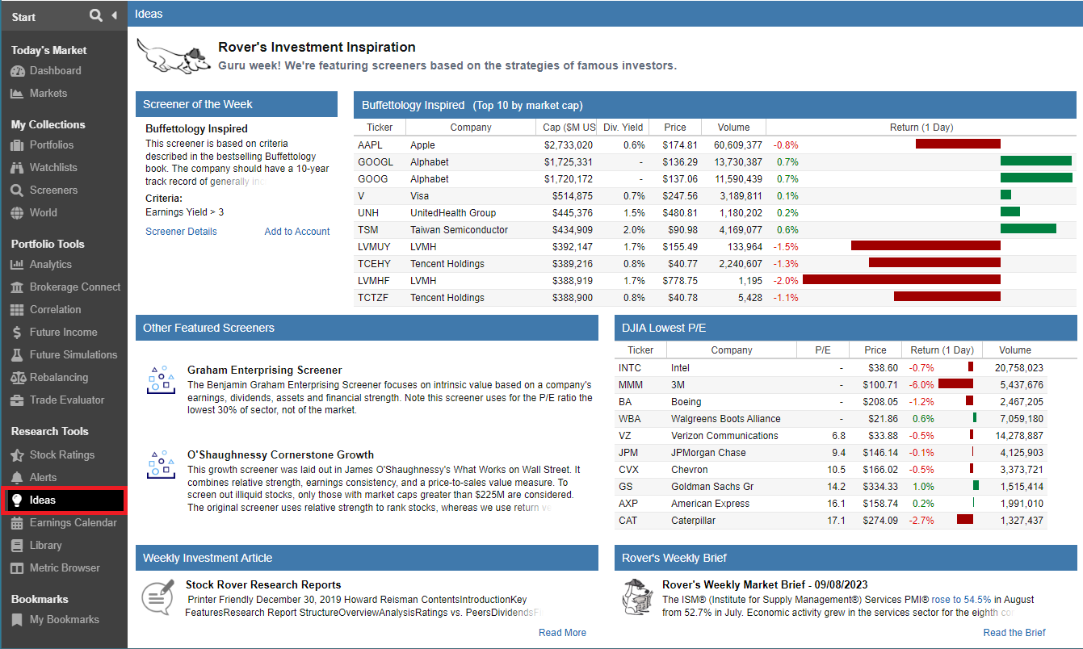Image resolution: width=1083 pixels, height=649 pixels.
Task: Sort Buffettology table by Return (1 Day)
Action: coord(921,128)
